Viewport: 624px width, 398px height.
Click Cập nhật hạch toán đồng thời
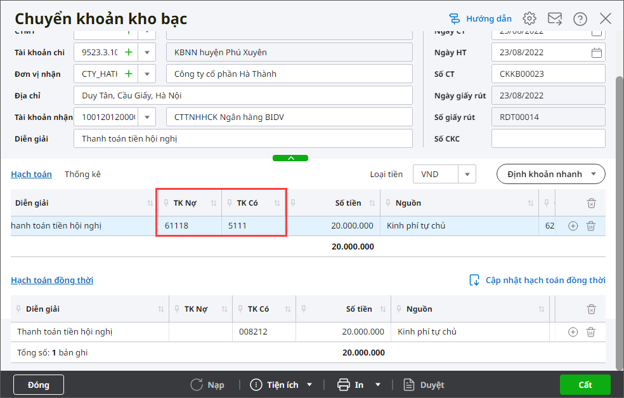pos(537,280)
